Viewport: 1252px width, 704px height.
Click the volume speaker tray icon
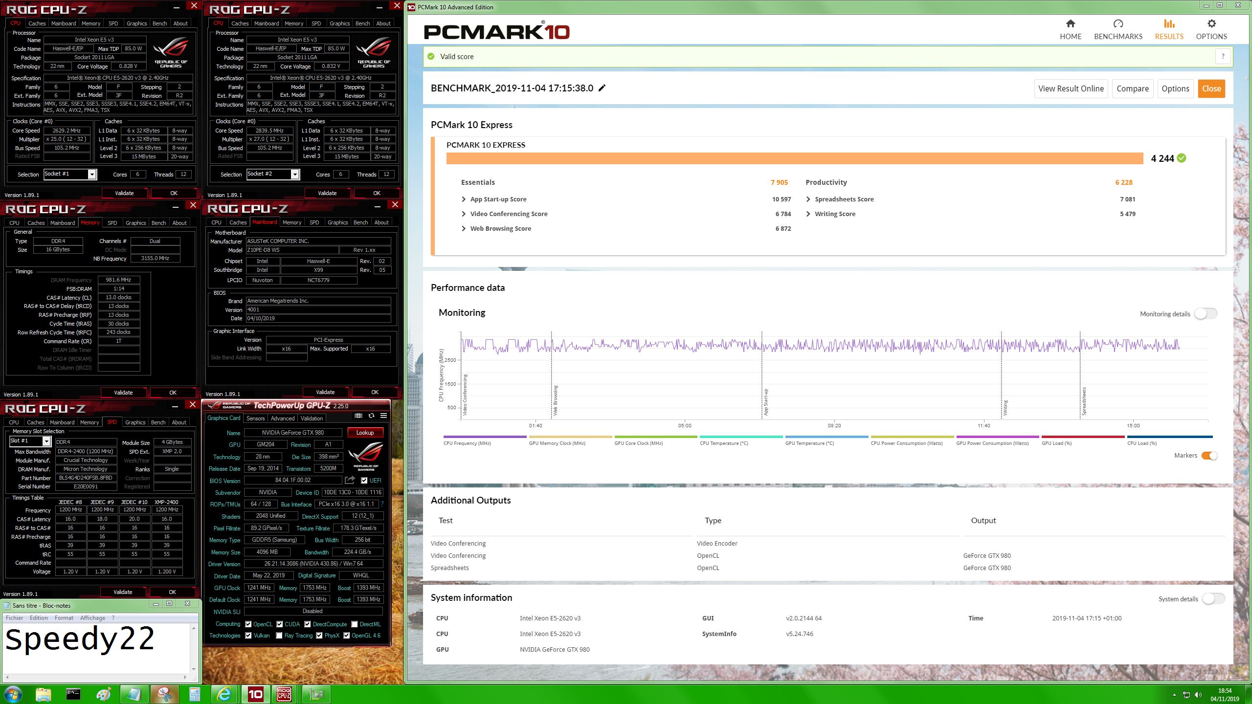(x=1198, y=695)
